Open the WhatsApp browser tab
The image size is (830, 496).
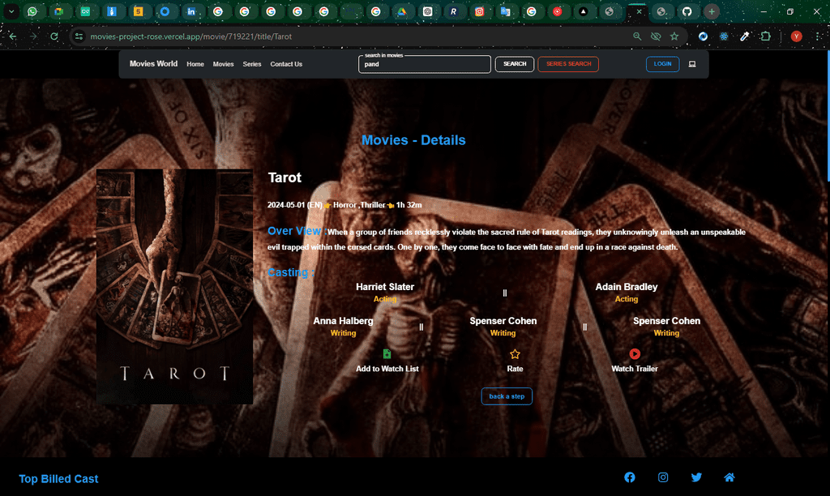[32, 11]
